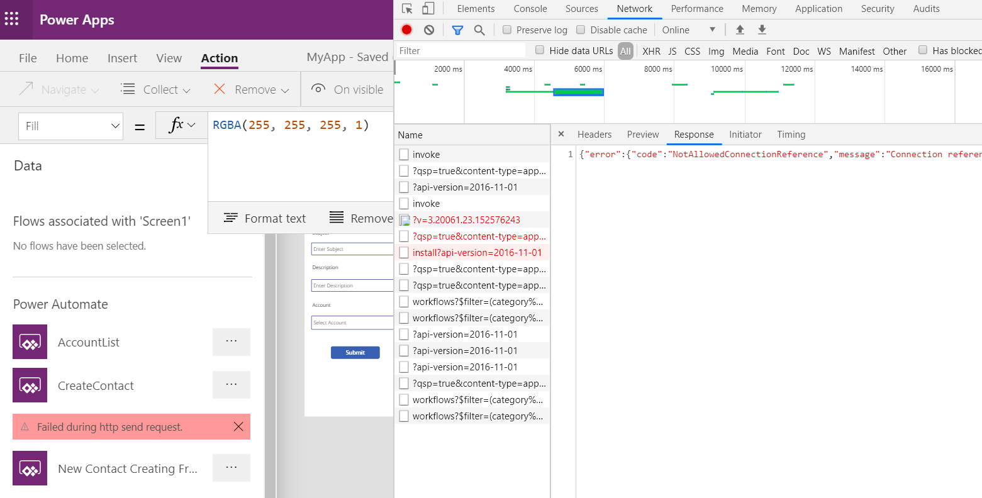This screenshot has width=982, height=498.
Task: Expand the Remove dropdown in Action ribbon
Action: pyautogui.click(x=283, y=89)
